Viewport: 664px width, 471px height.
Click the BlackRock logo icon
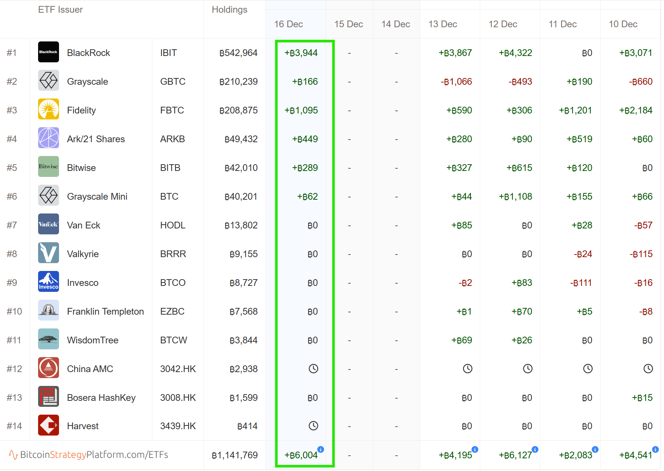pos(49,52)
